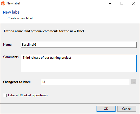
Task: Click the Plastic SCM icon in the title bar
Action: tap(3, 3)
